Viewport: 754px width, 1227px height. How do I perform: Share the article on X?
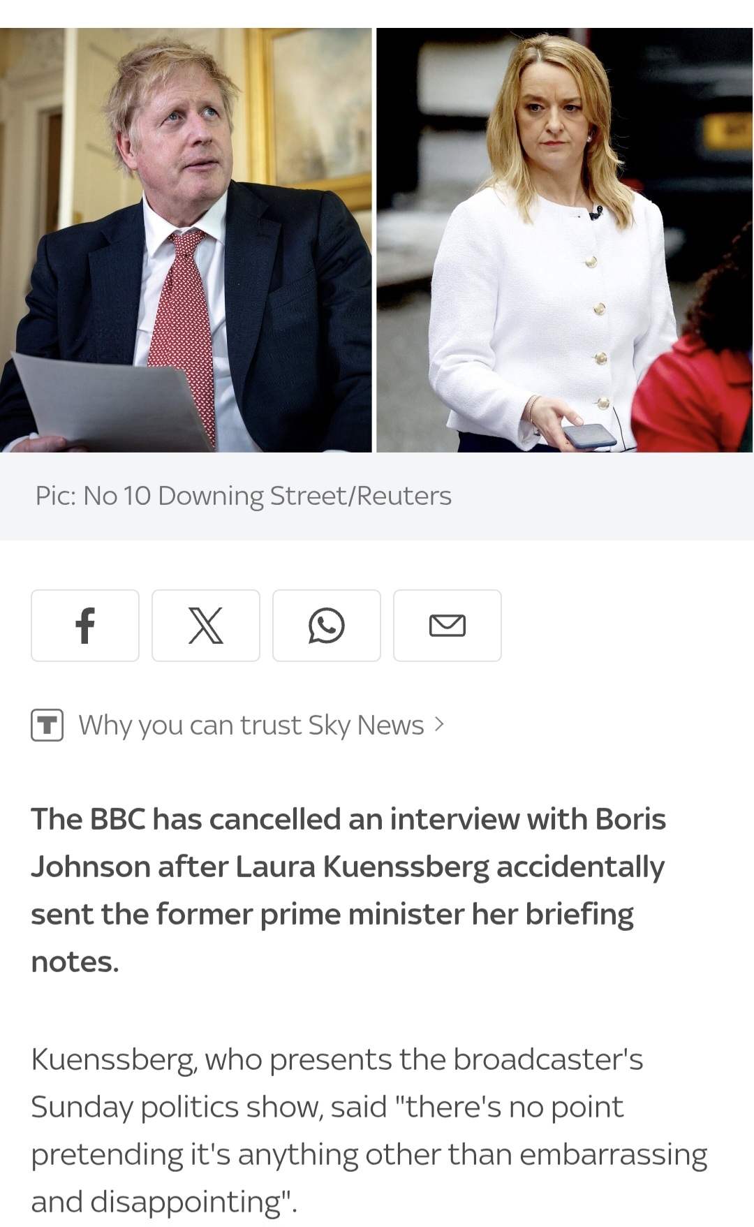[x=206, y=625]
